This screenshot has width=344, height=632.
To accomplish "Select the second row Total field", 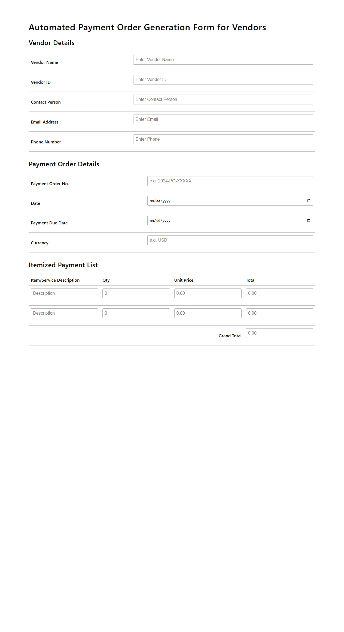I will click(279, 313).
